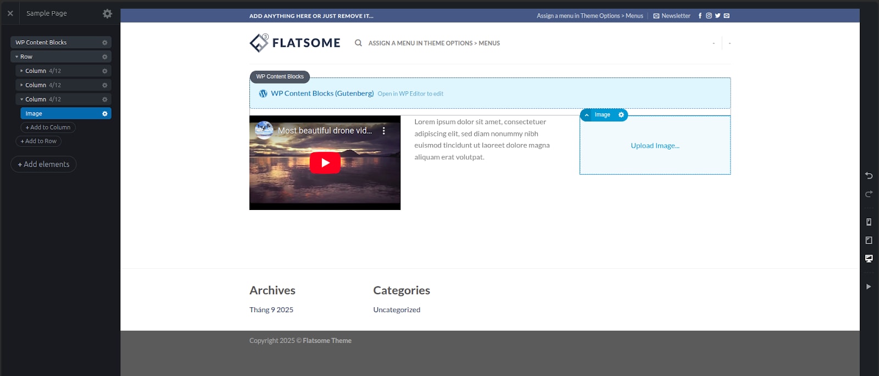This screenshot has width=879, height=376.
Task: Switch to tablet preview mode
Action: (869, 240)
